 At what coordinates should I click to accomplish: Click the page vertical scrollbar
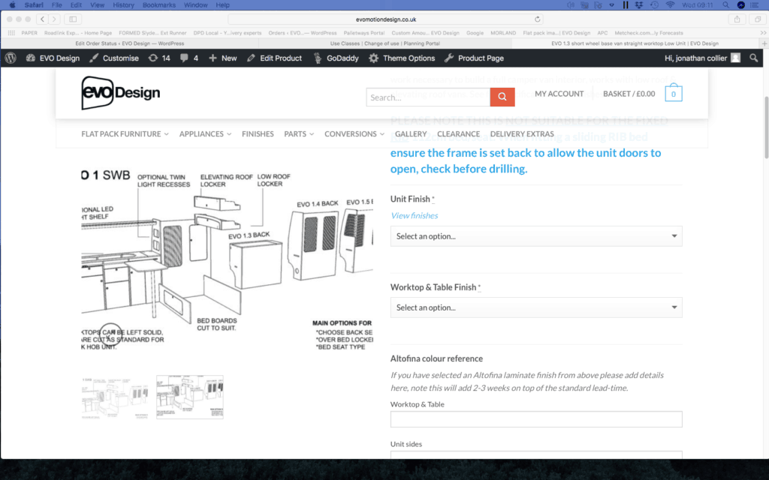click(766, 127)
